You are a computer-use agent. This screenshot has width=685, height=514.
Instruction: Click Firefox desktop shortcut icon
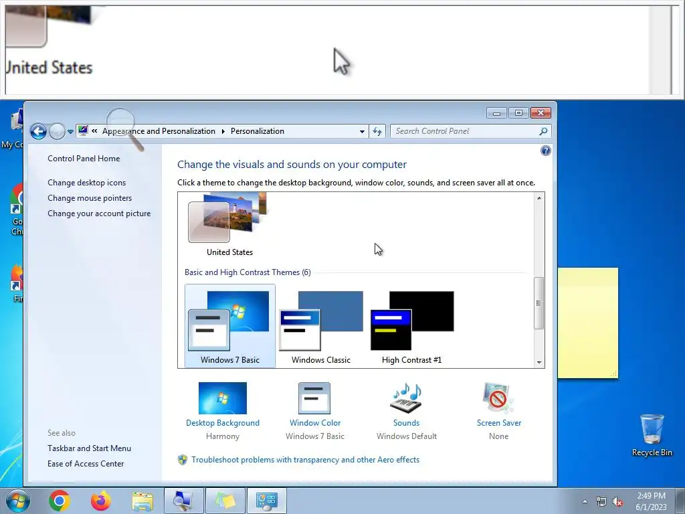click(x=17, y=283)
